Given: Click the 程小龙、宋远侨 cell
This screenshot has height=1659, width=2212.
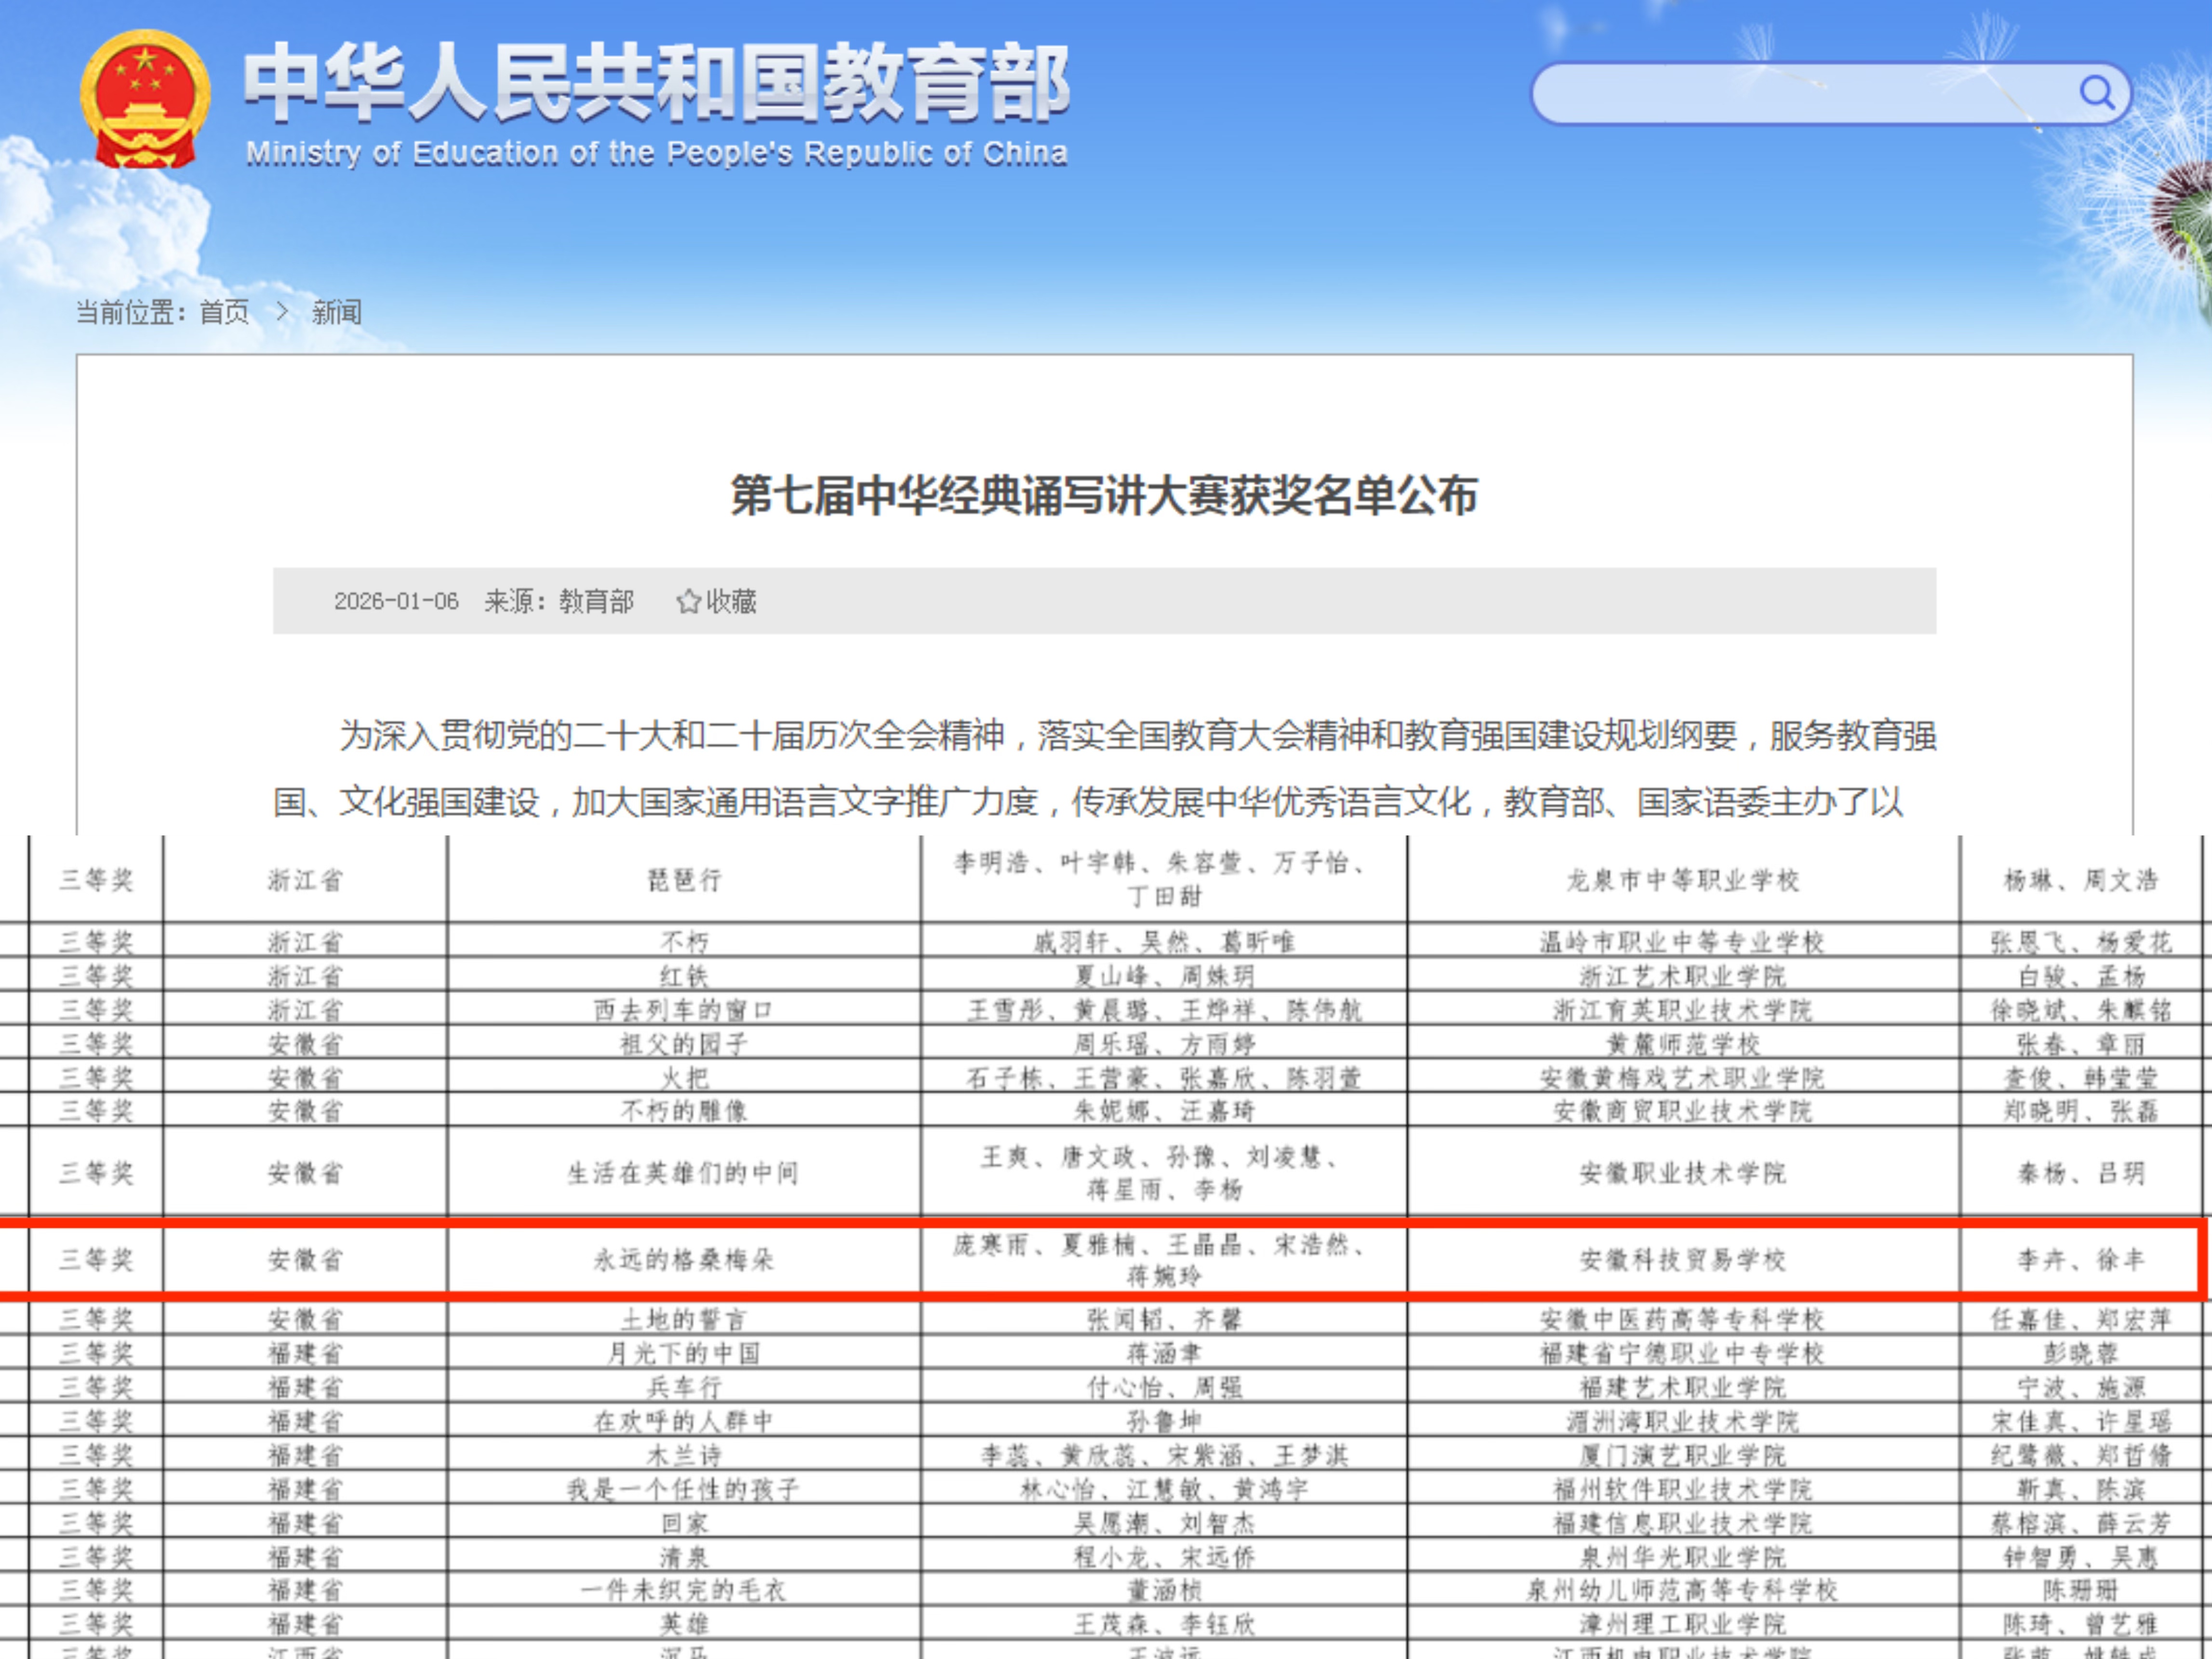Looking at the screenshot, I should click(1164, 1557).
